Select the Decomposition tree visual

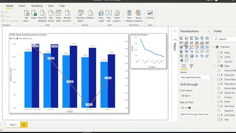tap(181, 61)
